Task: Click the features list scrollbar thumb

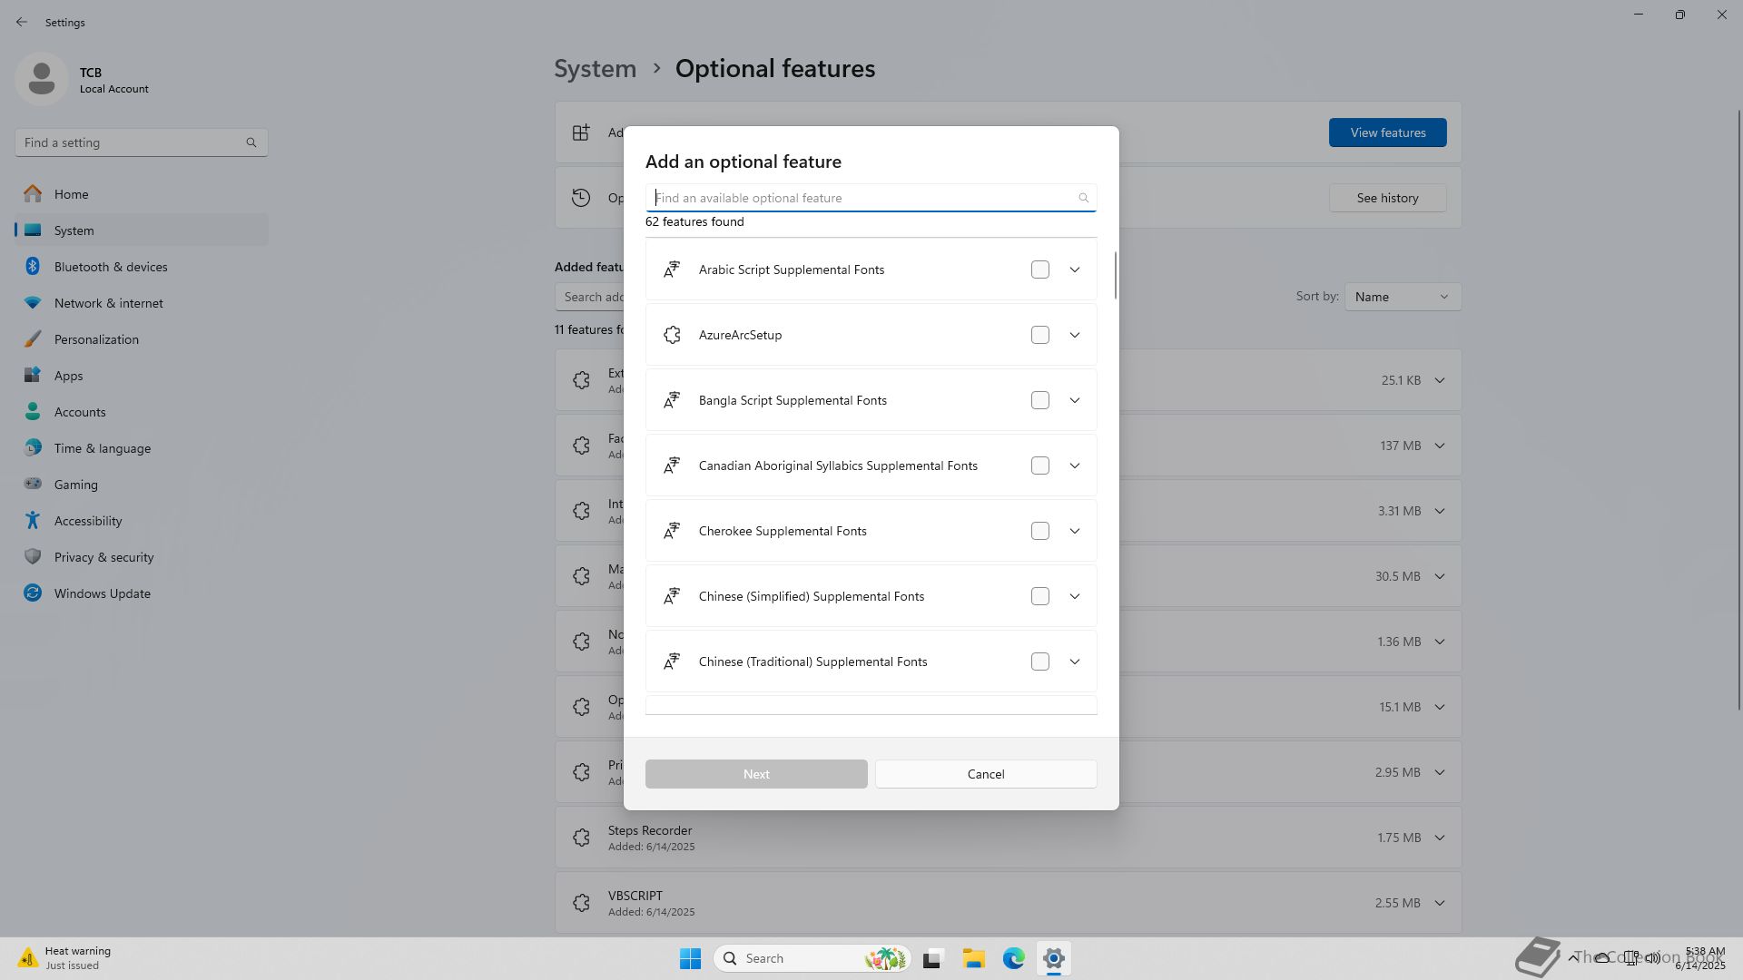Action: 1115,275
